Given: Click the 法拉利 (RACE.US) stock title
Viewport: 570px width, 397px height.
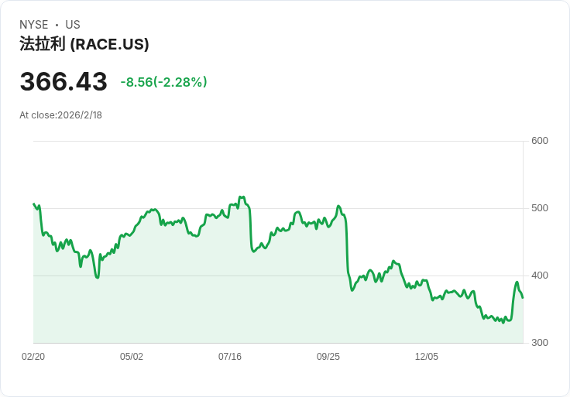Looking at the screenshot, I should 84,45.
